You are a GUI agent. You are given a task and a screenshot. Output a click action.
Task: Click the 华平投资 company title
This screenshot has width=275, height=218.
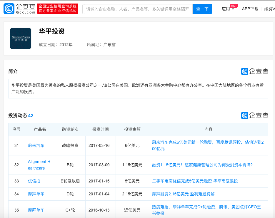[52, 31]
